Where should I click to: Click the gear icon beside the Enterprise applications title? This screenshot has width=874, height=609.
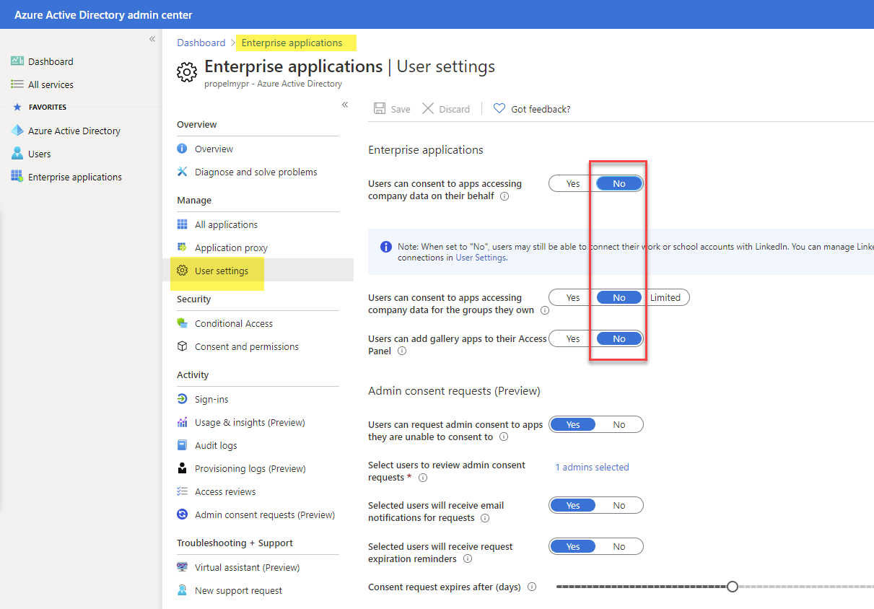click(187, 72)
